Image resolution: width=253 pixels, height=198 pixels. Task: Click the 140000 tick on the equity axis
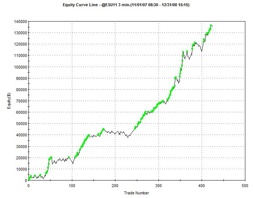pyautogui.click(x=19, y=22)
